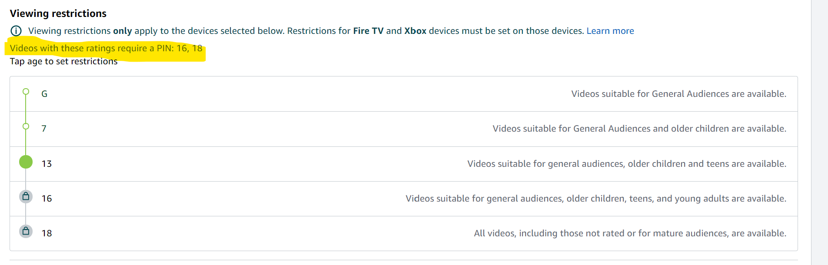
Task: Click the highlighted PIN ratings text
Action: [x=106, y=48]
